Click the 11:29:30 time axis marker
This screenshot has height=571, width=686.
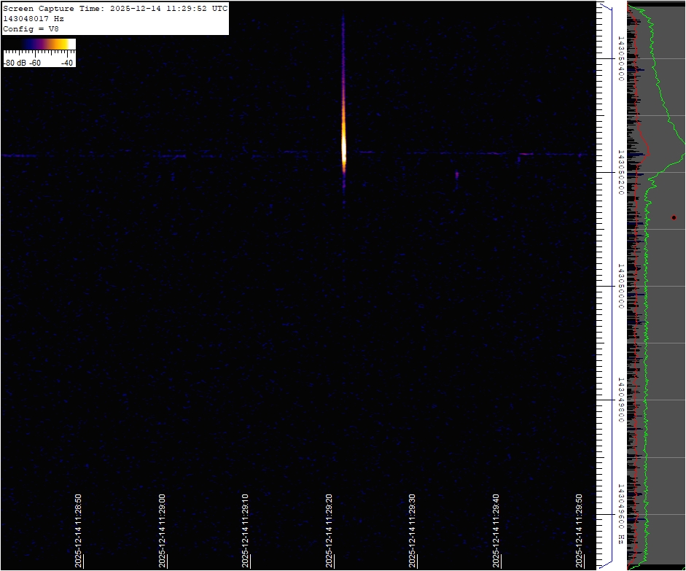pyautogui.click(x=413, y=531)
